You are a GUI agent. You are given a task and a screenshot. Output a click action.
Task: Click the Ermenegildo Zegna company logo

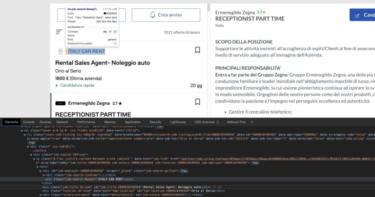coord(61,103)
